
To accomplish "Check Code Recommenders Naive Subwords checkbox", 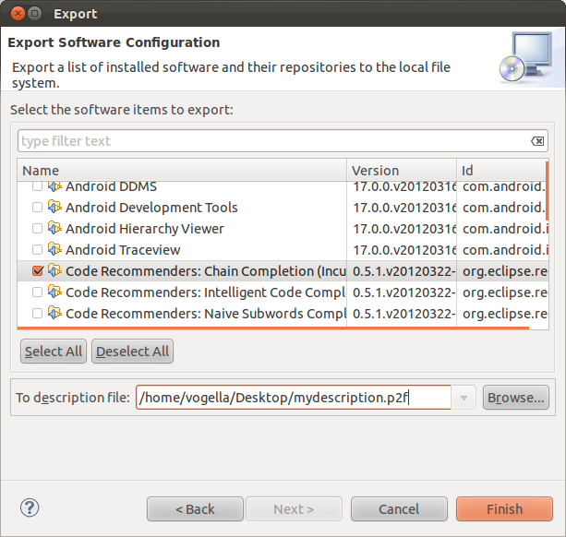I will point(37,314).
